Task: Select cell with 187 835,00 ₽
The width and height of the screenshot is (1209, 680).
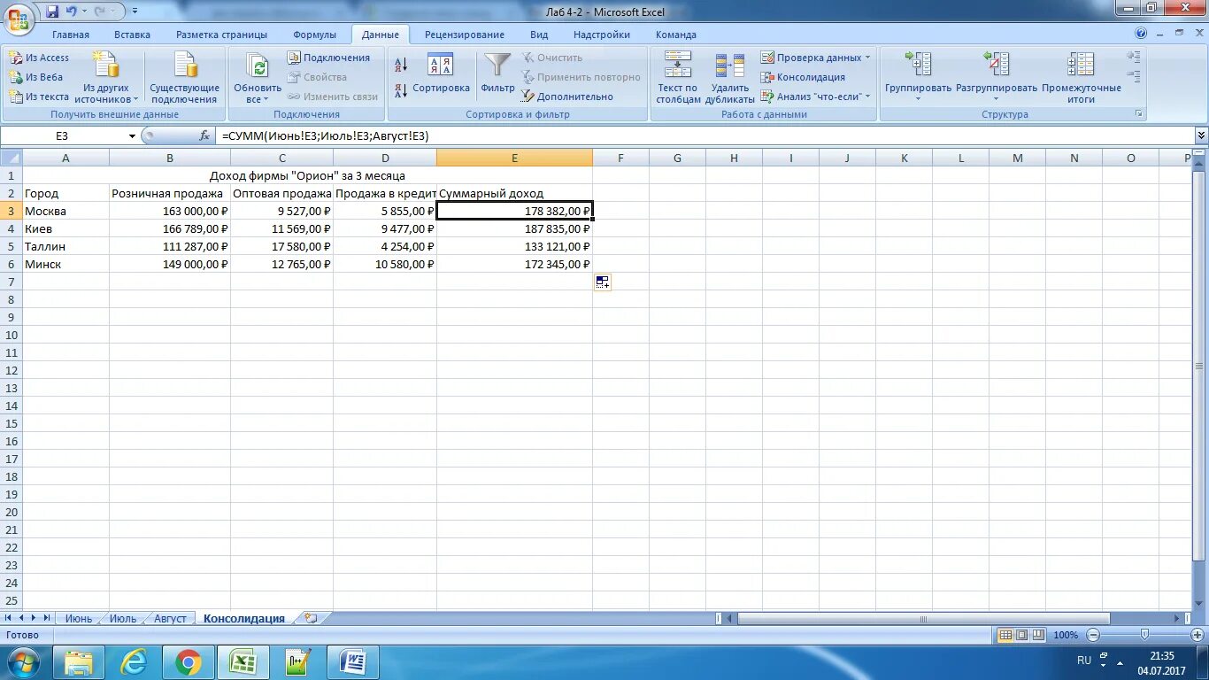Action: pos(514,228)
